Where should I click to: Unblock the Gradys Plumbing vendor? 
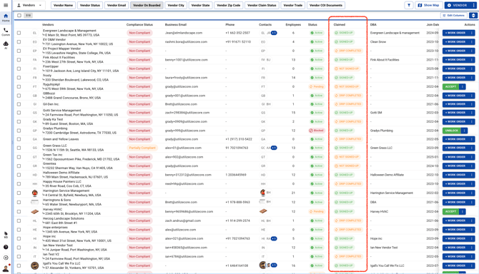[452, 131]
